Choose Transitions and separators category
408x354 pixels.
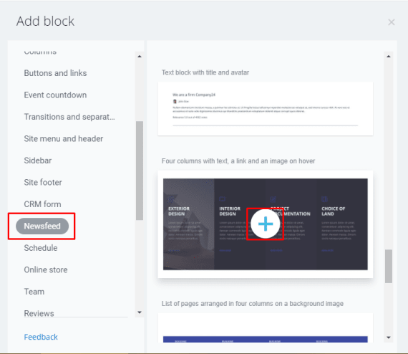pyautogui.click(x=69, y=117)
